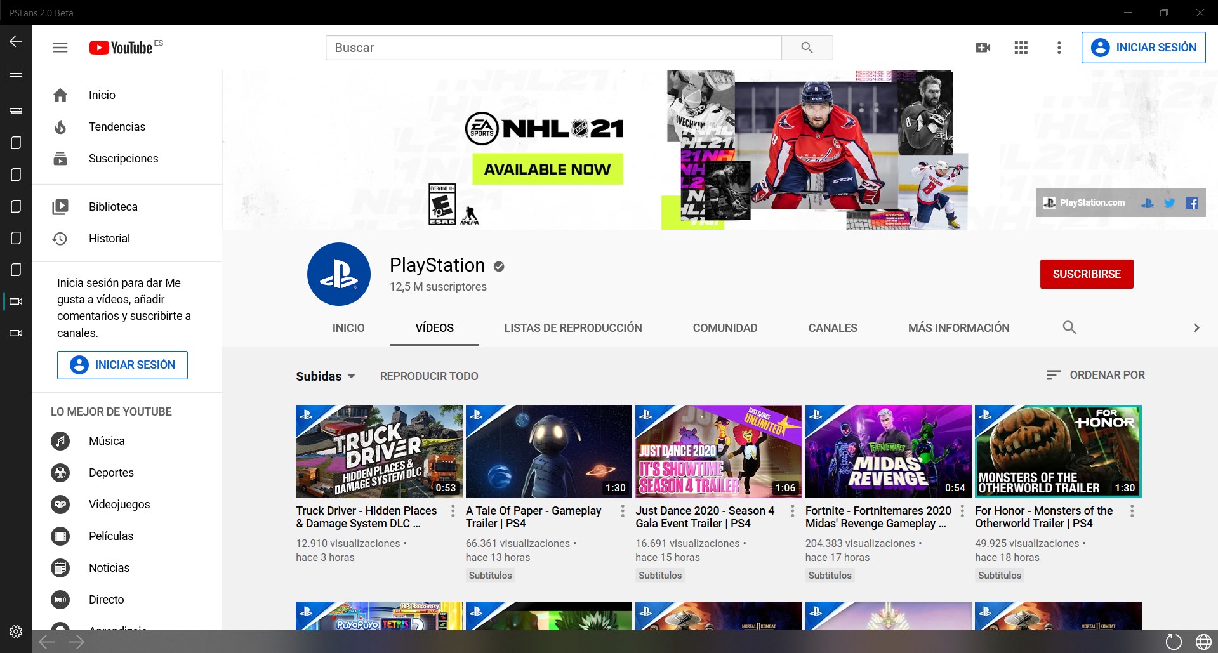Go back using the bottom bar left arrow

46,642
